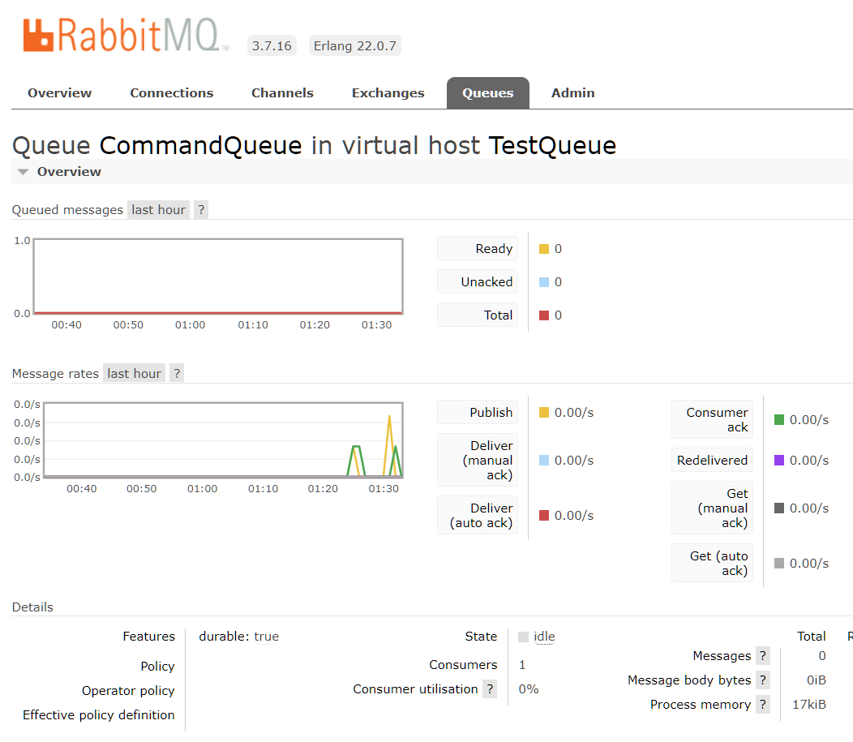The image size is (853, 742).
Task: Click the Consumers count value 1
Action: coord(522,665)
